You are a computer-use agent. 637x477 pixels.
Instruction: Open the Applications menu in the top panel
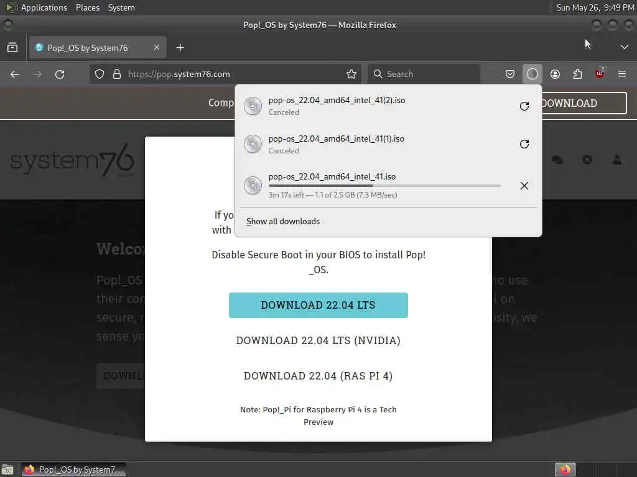click(44, 7)
